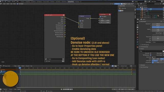This screenshot has width=164, height=92.
Task: Toggle HDR checkbox in Denoise node
Action: (80, 21)
